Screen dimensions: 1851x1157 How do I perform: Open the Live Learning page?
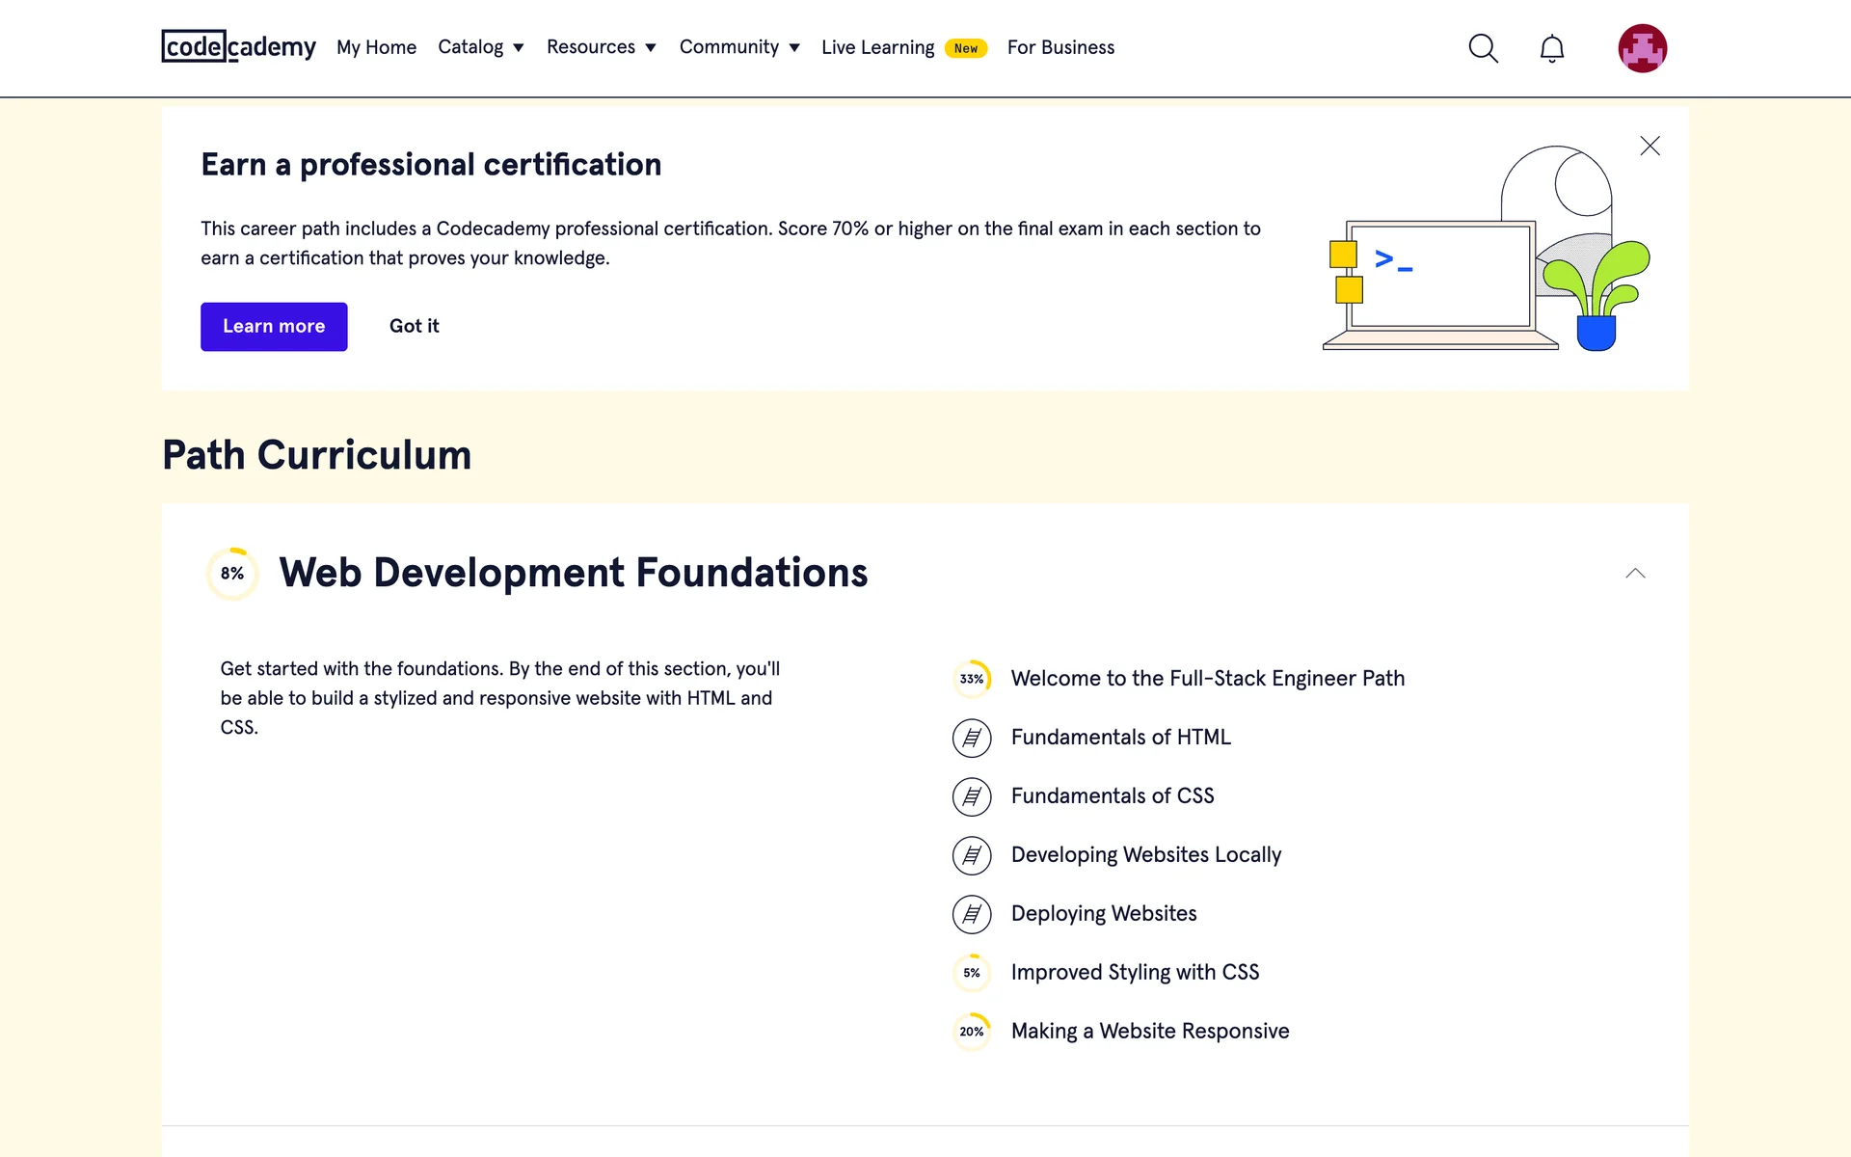click(x=877, y=47)
